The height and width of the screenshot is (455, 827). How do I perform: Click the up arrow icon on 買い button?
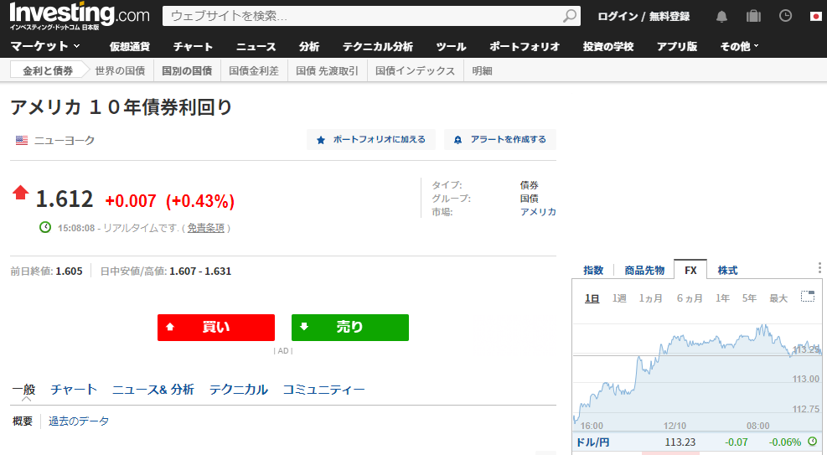(170, 327)
